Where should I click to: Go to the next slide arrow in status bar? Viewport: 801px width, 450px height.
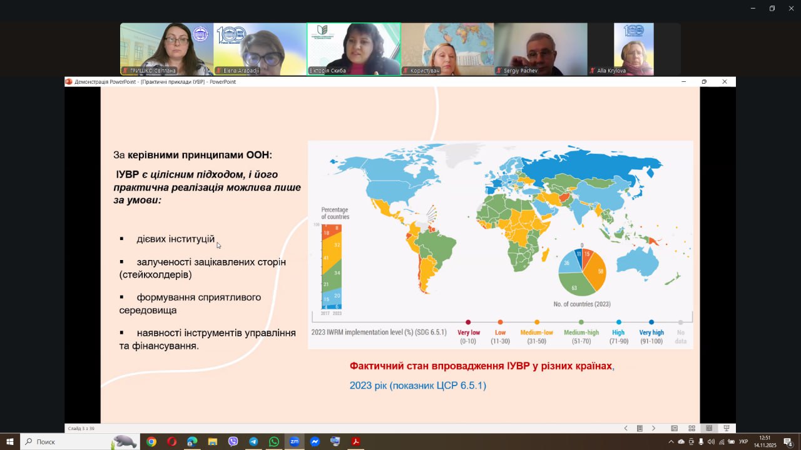coord(654,428)
